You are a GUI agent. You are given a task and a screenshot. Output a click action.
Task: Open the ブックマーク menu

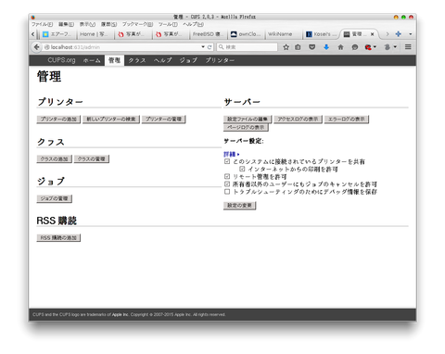[137, 24]
